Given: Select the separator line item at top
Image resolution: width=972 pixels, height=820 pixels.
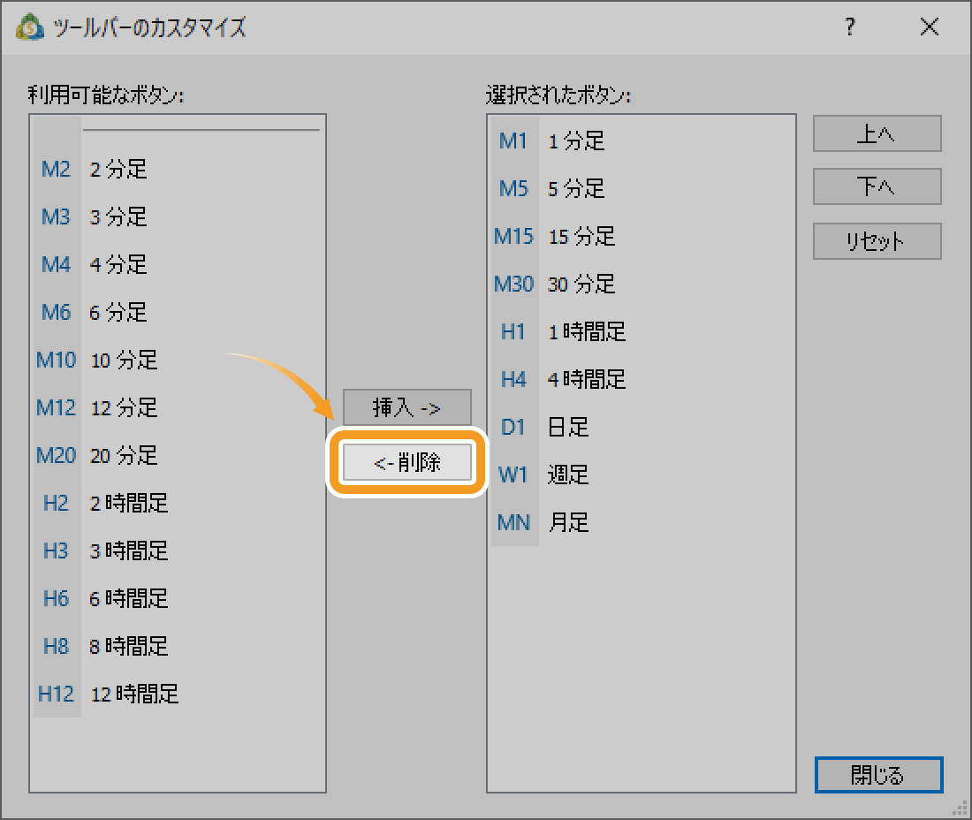Looking at the screenshot, I should click(201, 130).
